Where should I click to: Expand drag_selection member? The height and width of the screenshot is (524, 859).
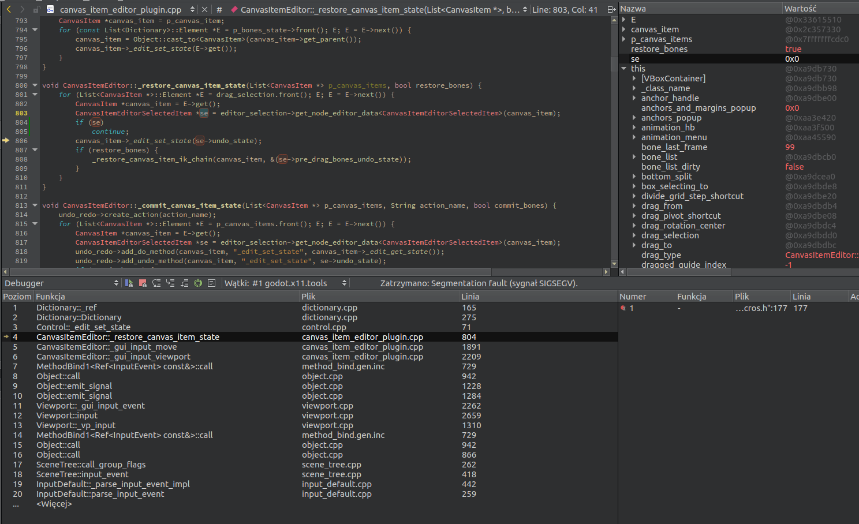pyautogui.click(x=634, y=235)
